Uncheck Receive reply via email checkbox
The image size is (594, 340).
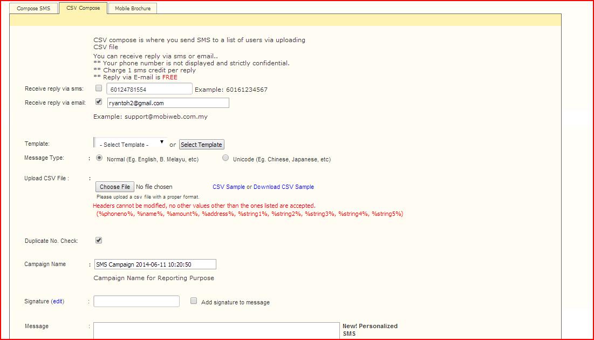pyautogui.click(x=99, y=101)
